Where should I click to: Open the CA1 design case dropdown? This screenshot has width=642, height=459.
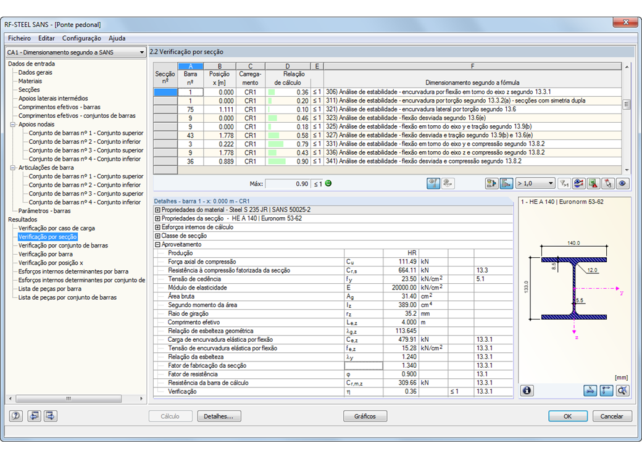pos(76,52)
